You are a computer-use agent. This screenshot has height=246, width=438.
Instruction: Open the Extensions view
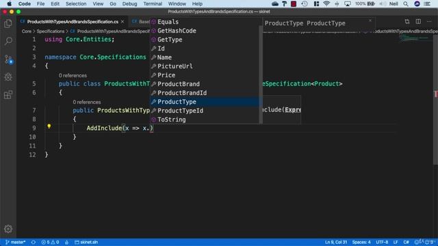(8, 95)
